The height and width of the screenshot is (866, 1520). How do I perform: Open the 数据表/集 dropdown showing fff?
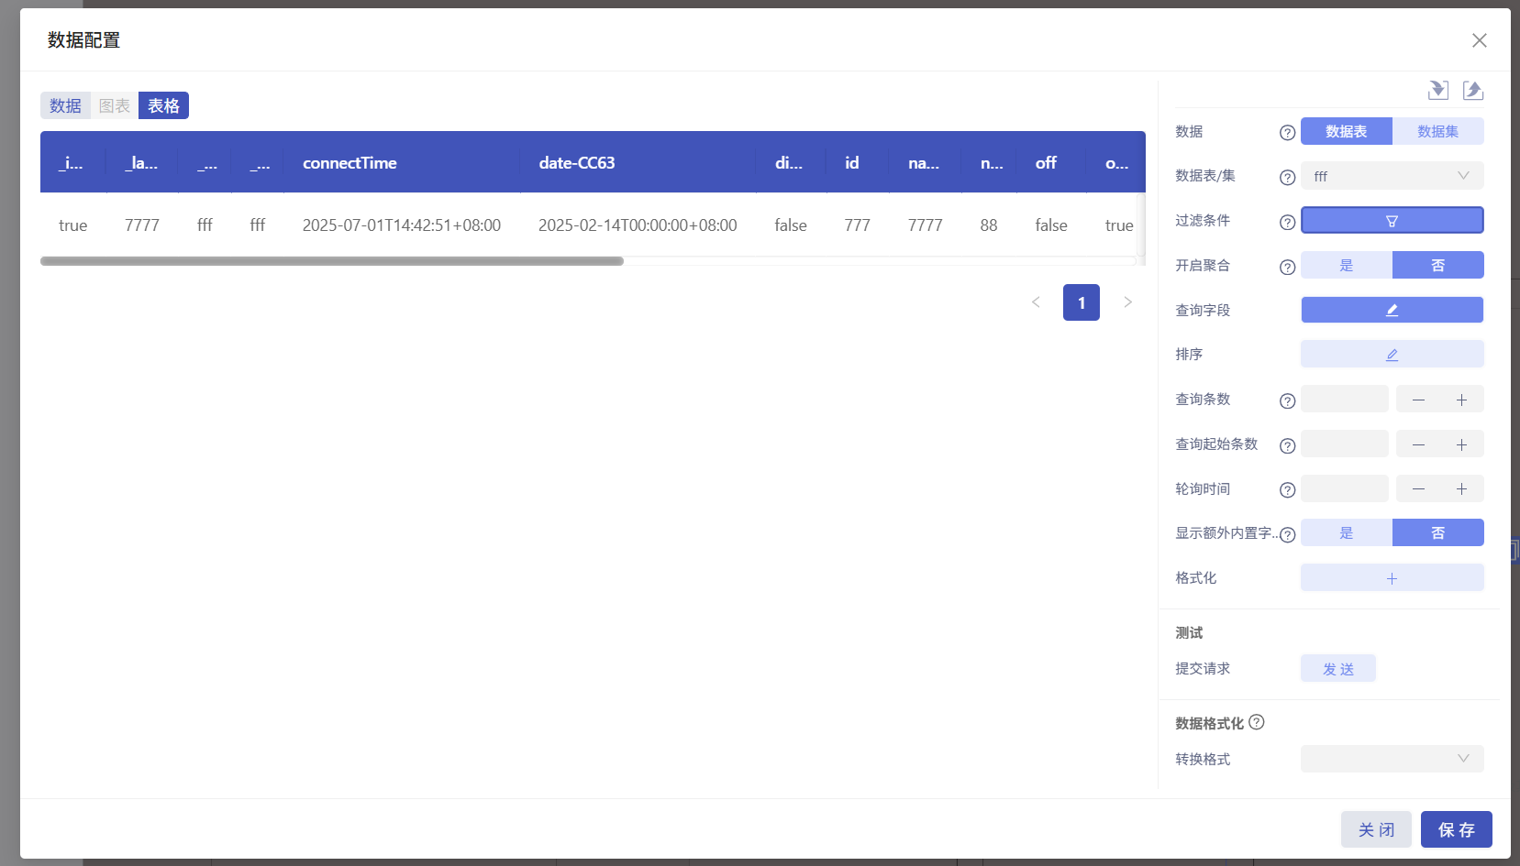tap(1392, 176)
